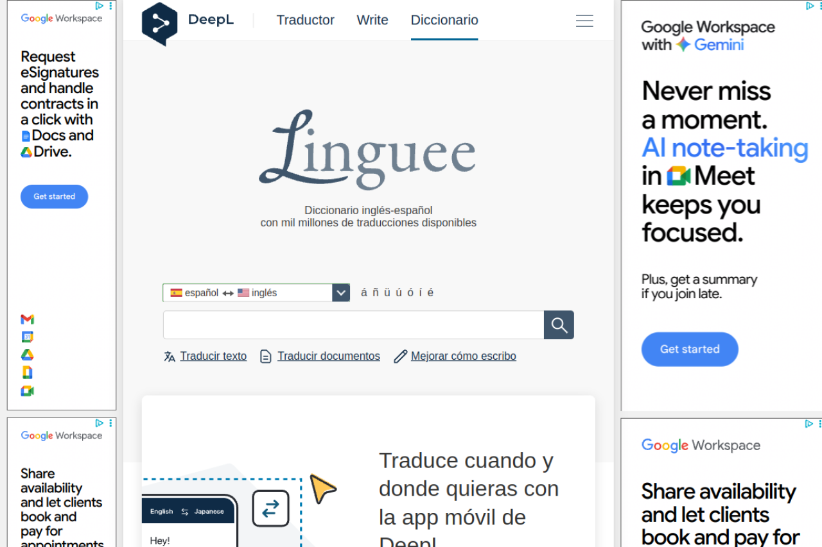This screenshot has width=822, height=547.
Task: Click the dropdown arrow of language selector
Action: [341, 293]
